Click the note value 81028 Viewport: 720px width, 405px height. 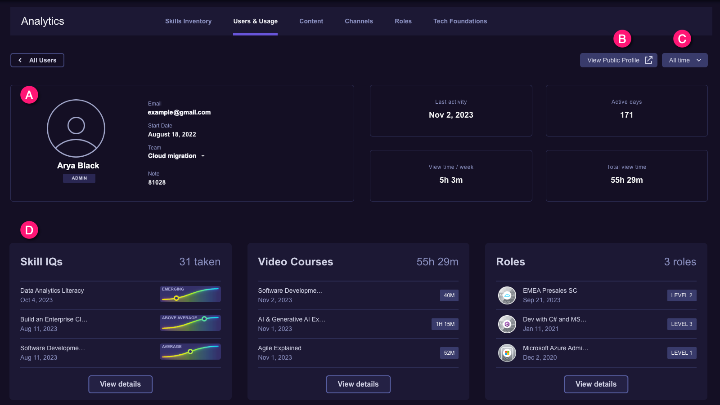pos(157,182)
